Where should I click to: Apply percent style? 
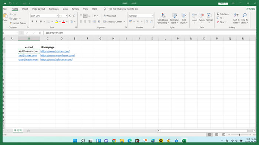[x=137, y=21]
